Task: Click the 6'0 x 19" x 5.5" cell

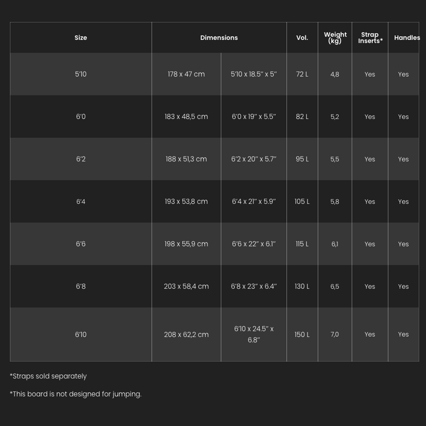Action: coord(254,117)
